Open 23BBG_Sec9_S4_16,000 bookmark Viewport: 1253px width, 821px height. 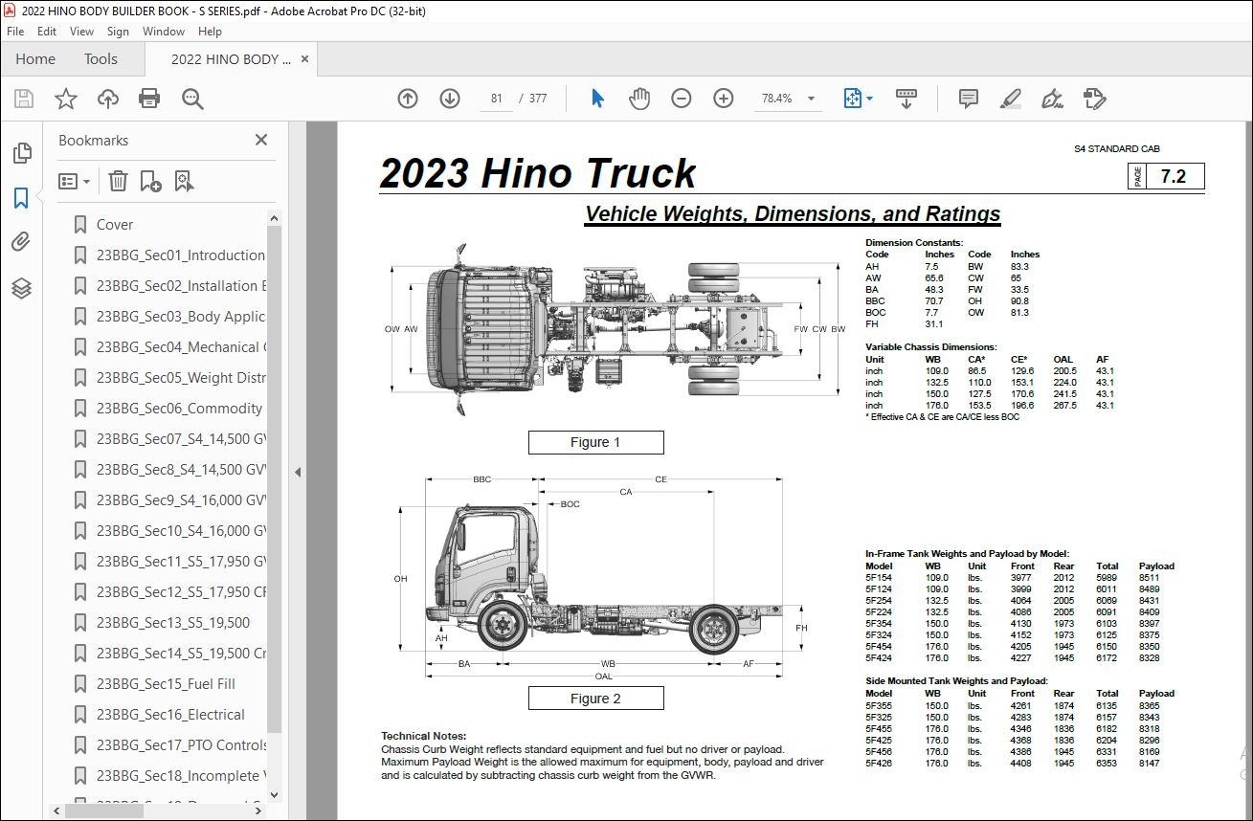(181, 500)
